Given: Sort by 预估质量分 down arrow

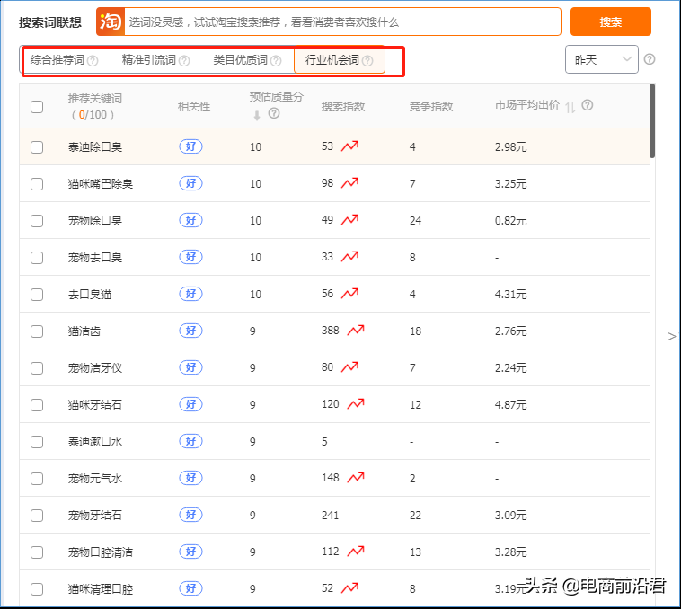Looking at the screenshot, I should (x=257, y=115).
